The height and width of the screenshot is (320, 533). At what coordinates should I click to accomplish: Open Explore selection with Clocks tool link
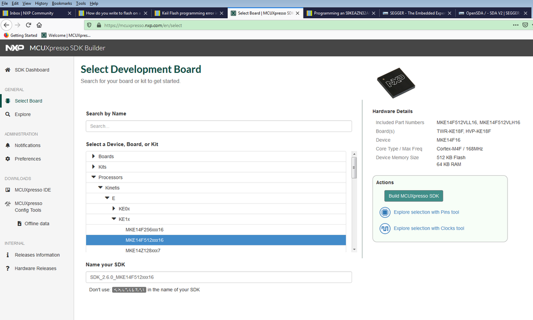point(429,228)
